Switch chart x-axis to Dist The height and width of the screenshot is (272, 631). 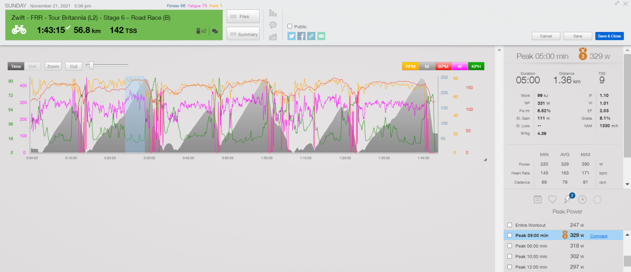pyautogui.click(x=32, y=67)
